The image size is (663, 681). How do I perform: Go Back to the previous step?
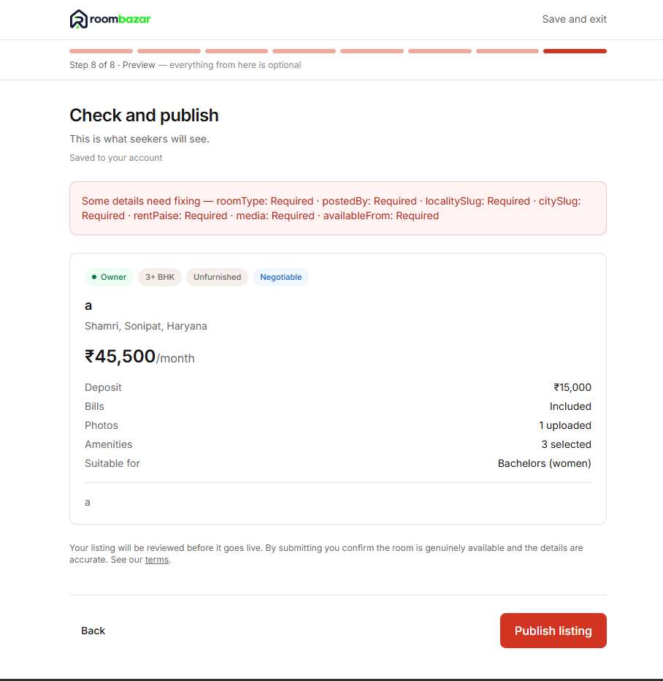click(x=93, y=631)
